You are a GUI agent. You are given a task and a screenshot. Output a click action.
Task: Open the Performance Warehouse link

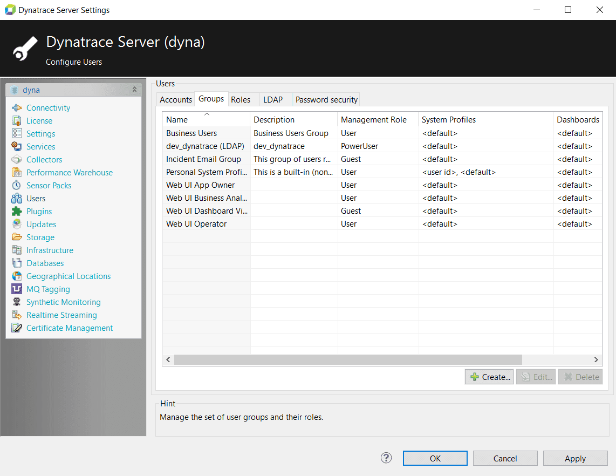[x=70, y=173]
